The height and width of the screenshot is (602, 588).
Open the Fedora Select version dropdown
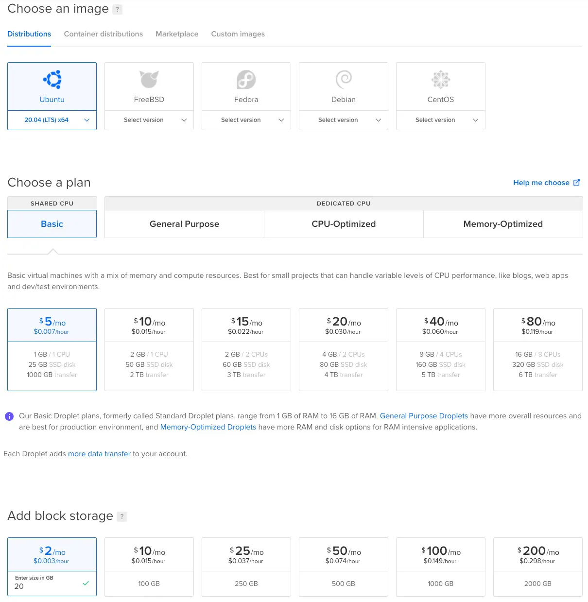[246, 120]
